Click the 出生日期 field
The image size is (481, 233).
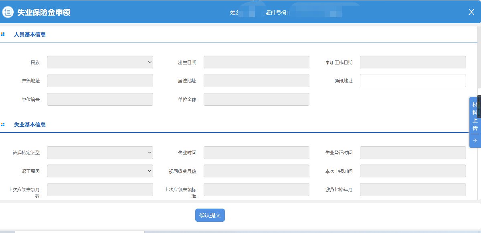(256, 62)
